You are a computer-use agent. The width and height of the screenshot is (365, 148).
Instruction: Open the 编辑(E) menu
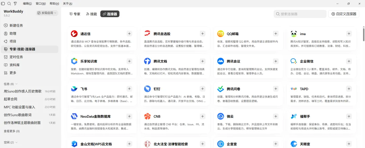coord(27,3)
